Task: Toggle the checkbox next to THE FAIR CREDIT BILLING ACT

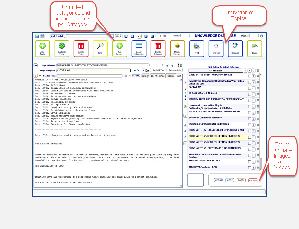Action: point(250,162)
